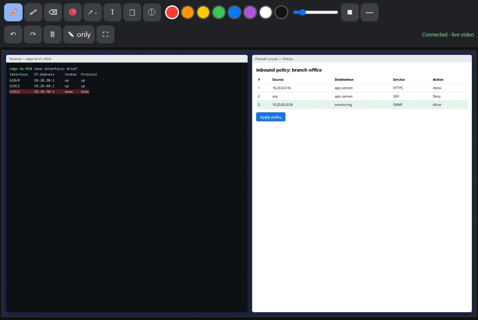Click the monitoring destination cell

click(343, 104)
